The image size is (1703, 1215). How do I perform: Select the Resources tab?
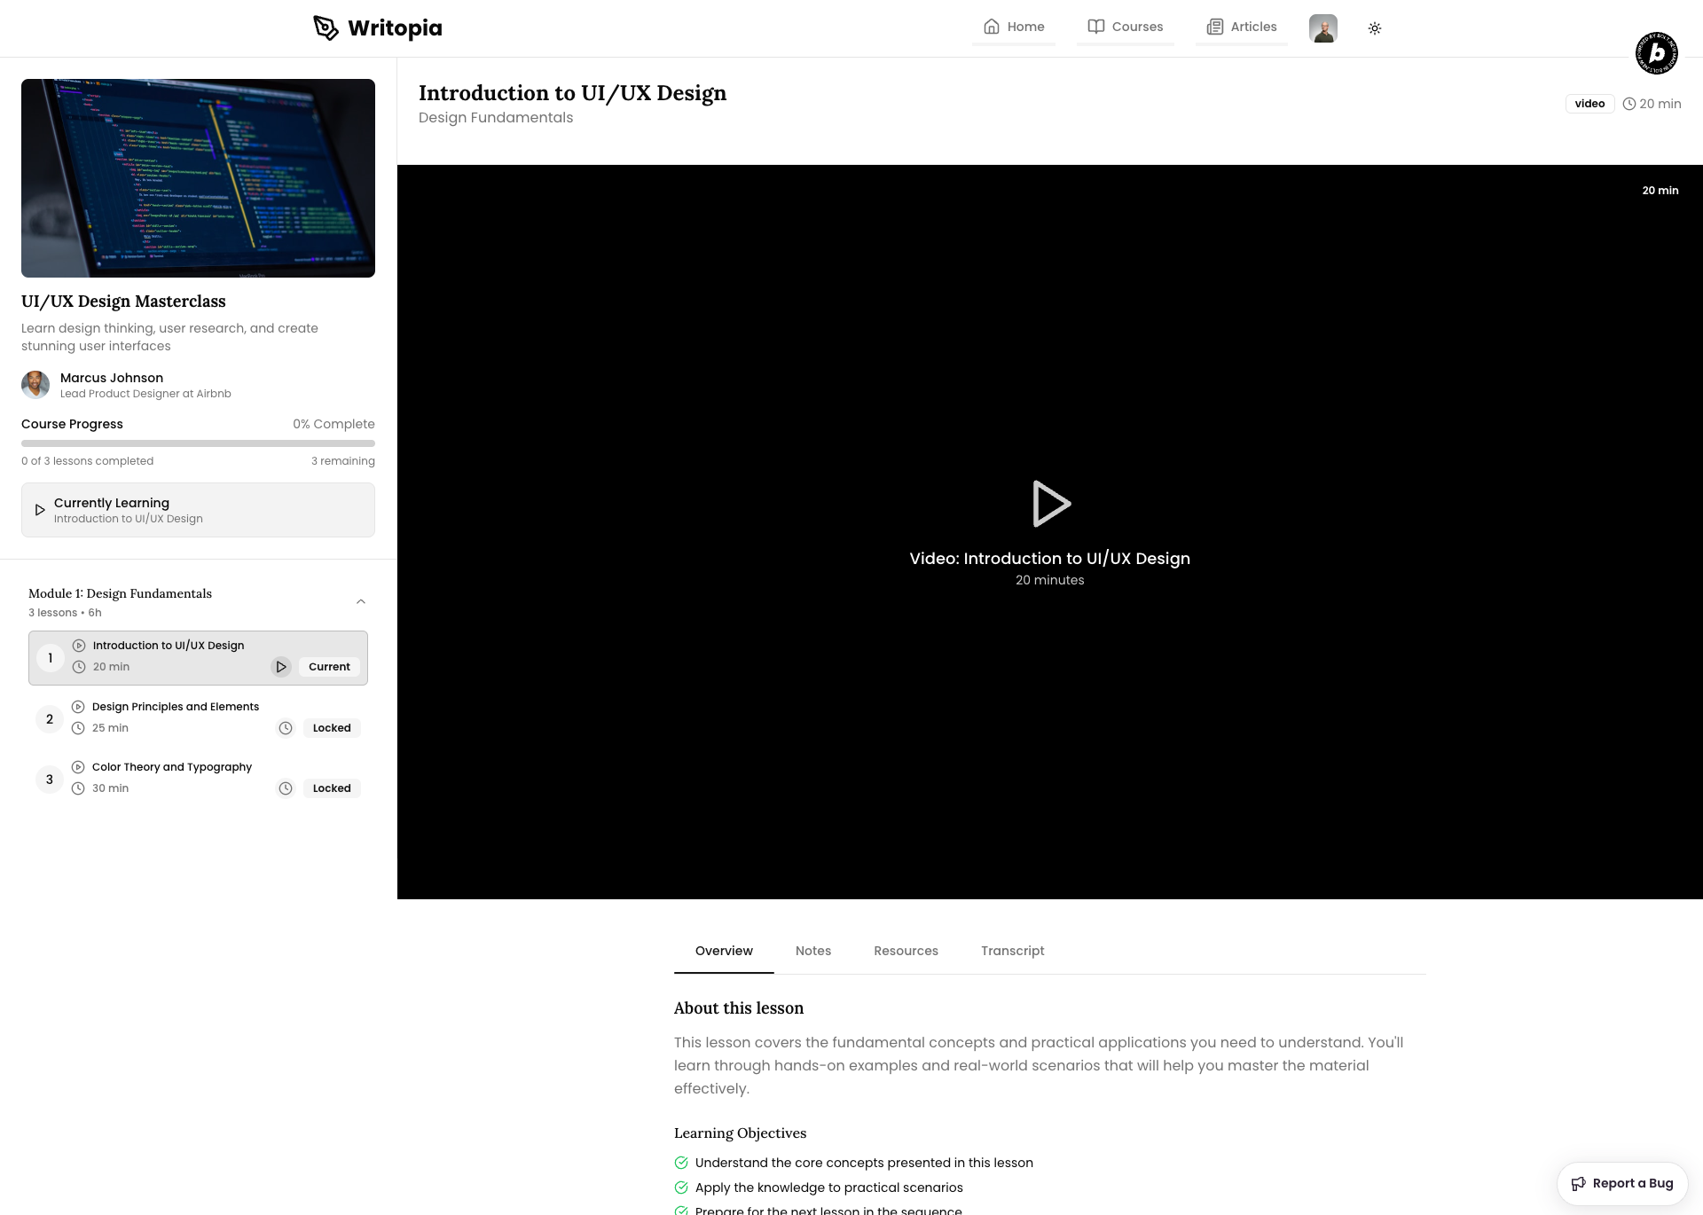tap(906, 951)
